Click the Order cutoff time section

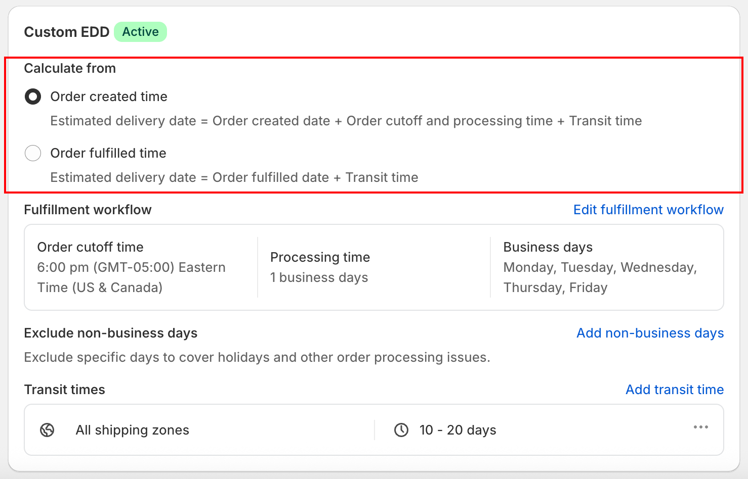[x=141, y=267]
